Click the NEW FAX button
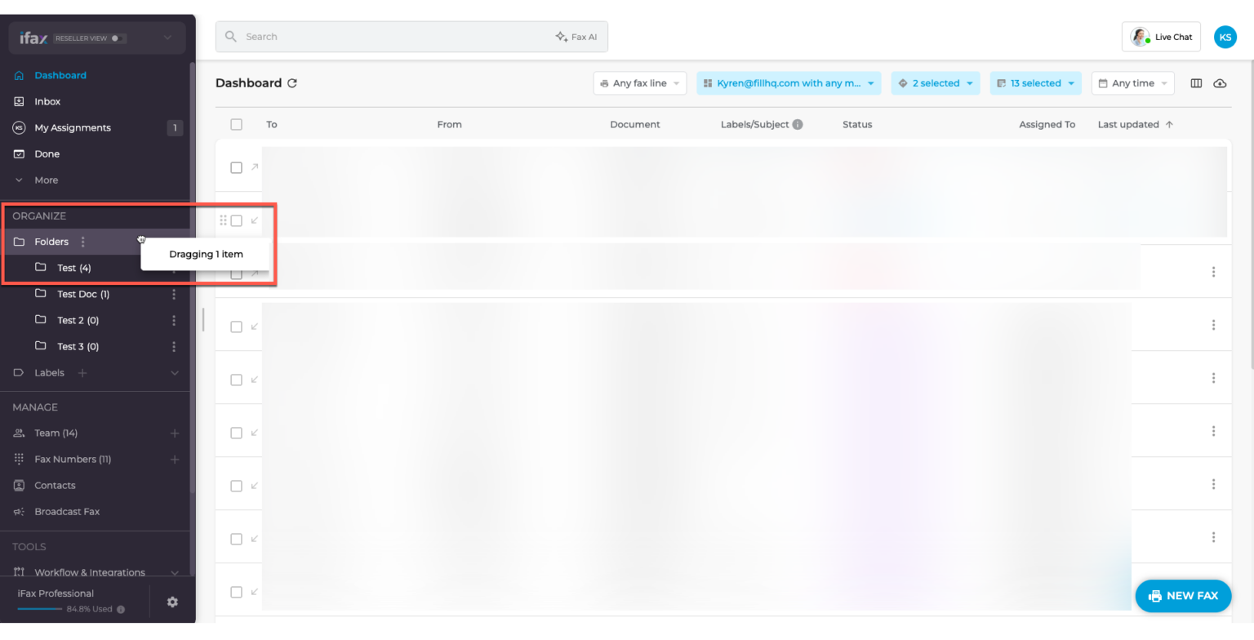 (x=1183, y=596)
